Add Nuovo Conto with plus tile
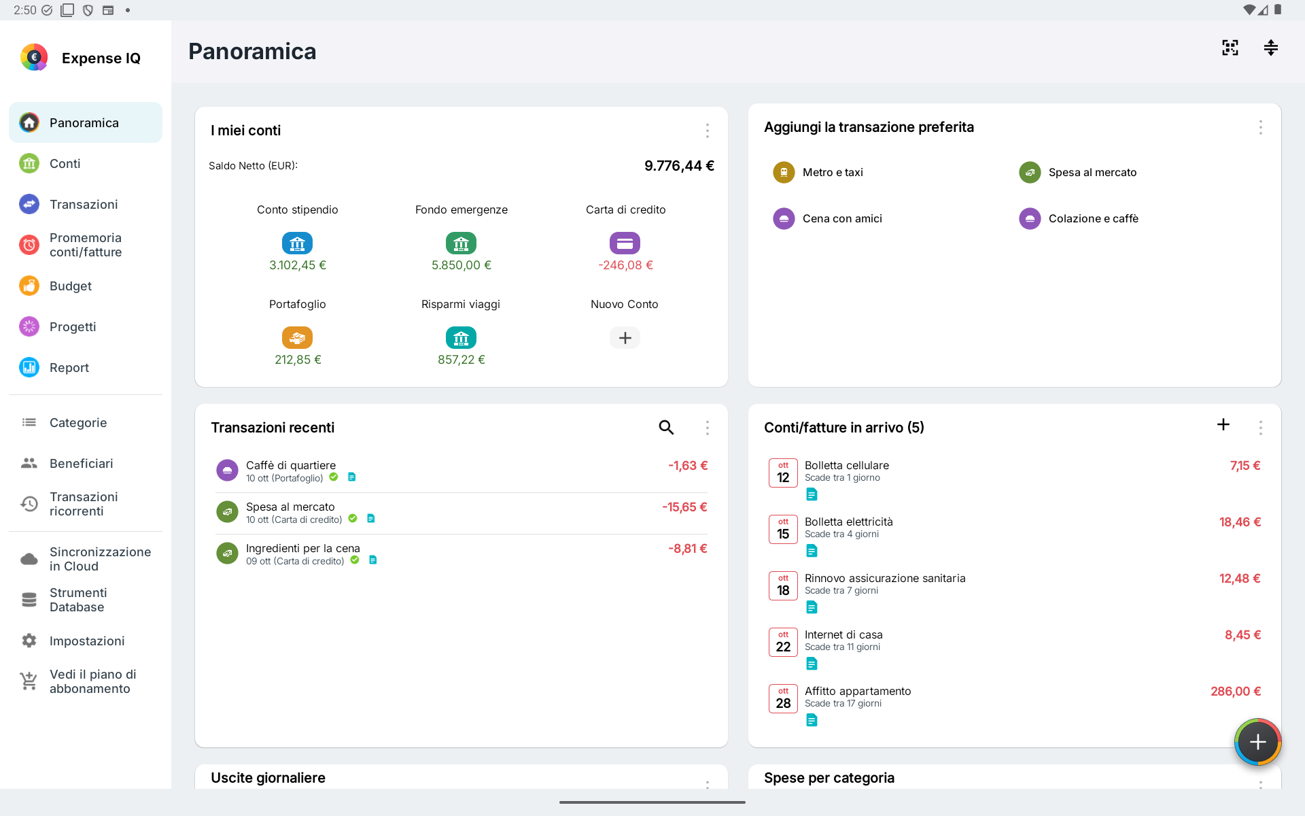 tap(625, 337)
